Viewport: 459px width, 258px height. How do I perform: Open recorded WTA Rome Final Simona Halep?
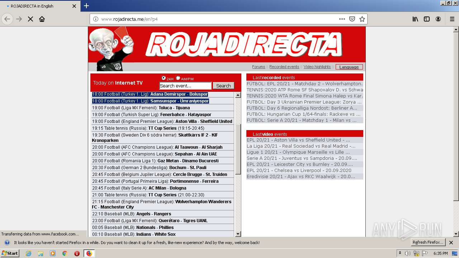coord(305,96)
